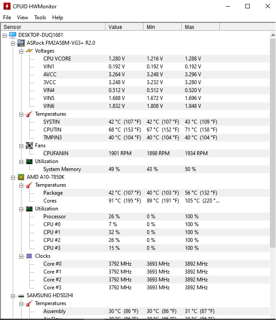Select the System Memory row
The image size is (276, 320).
click(x=156, y=169)
